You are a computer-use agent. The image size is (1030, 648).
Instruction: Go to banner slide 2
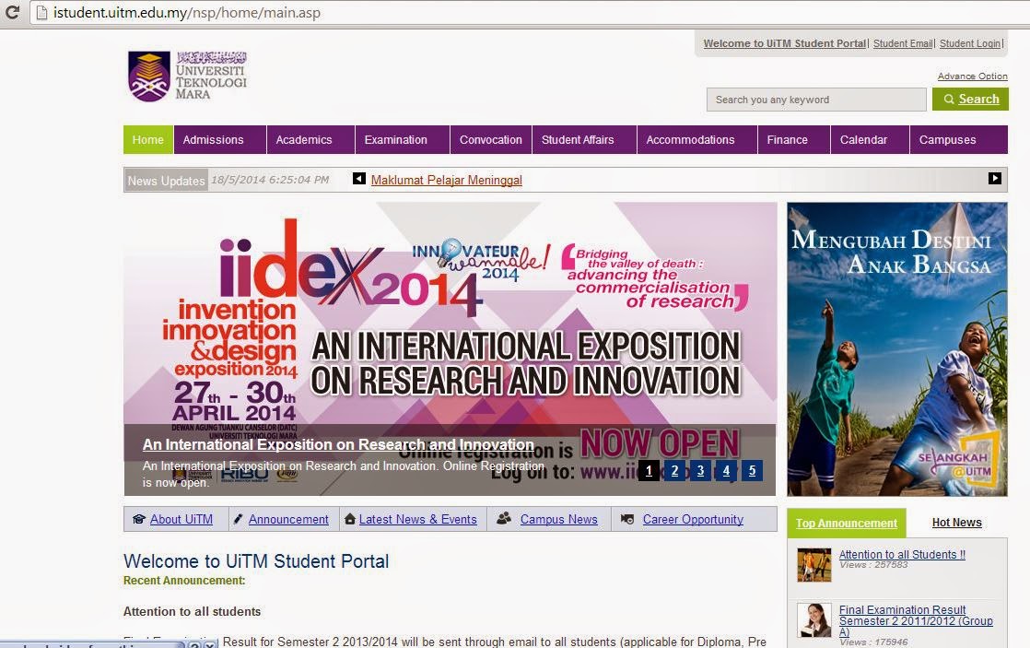[674, 470]
